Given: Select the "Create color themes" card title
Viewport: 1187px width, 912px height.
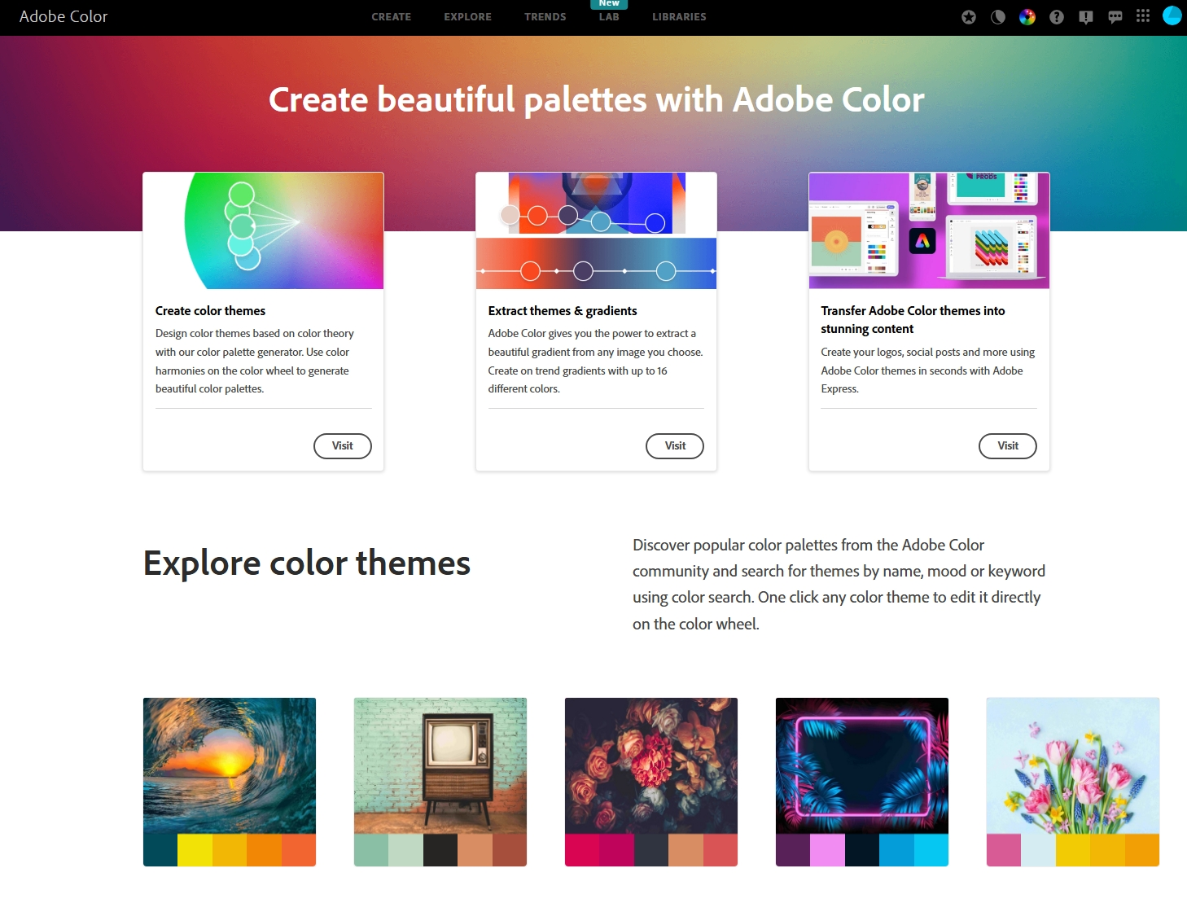Looking at the screenshot, I should pos(210,311).
